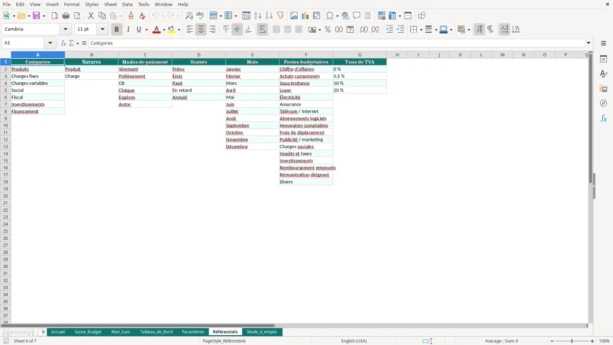Switch to the Mode_d_emploi sheet tab
The height and width of the screenshot is (345, 613).
click(262, 332)
